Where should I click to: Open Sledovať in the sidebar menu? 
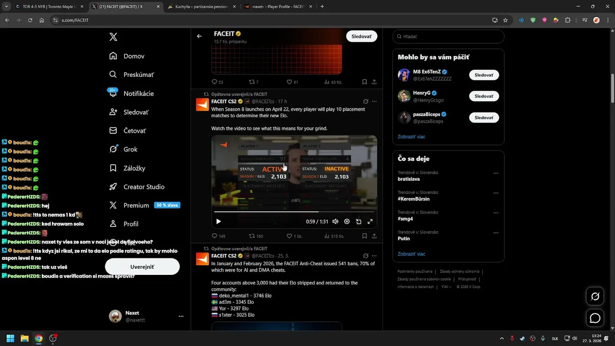[129, 112]
